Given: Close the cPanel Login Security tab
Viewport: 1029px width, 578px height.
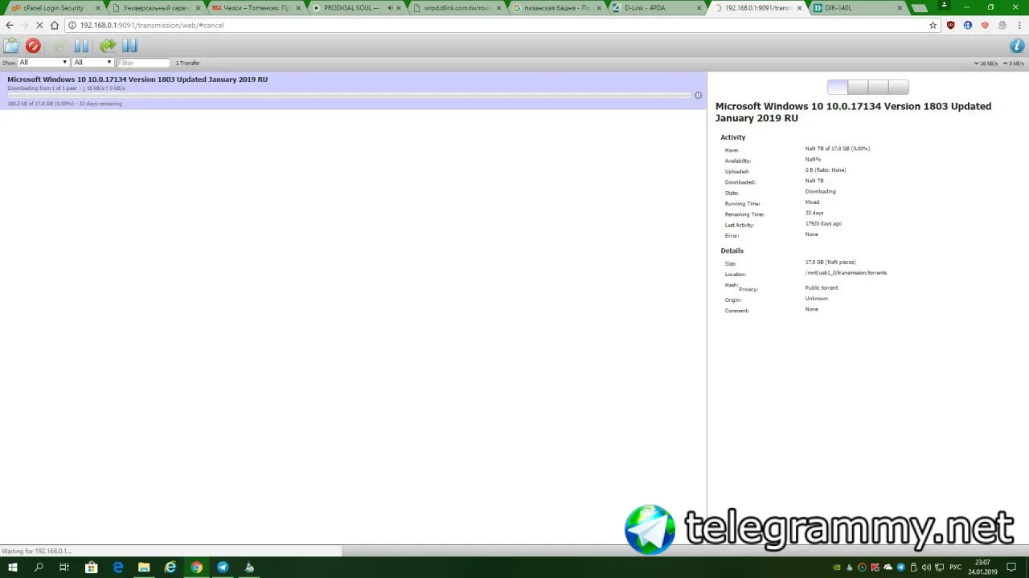Looking at the screenshot, I should tap(97, 8).
